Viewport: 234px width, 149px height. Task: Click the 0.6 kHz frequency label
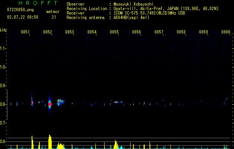tap(3, 142)
